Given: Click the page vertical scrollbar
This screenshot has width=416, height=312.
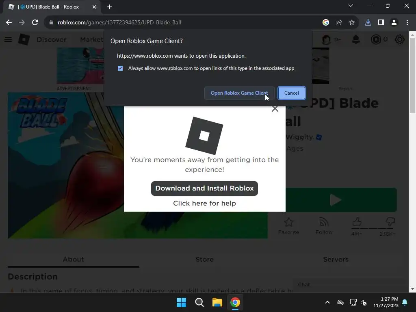Looking at the screenshot, I should pos(412,76).
